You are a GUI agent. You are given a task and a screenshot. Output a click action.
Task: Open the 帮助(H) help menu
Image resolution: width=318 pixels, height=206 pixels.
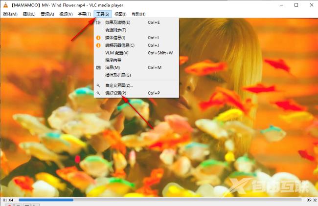139,14
